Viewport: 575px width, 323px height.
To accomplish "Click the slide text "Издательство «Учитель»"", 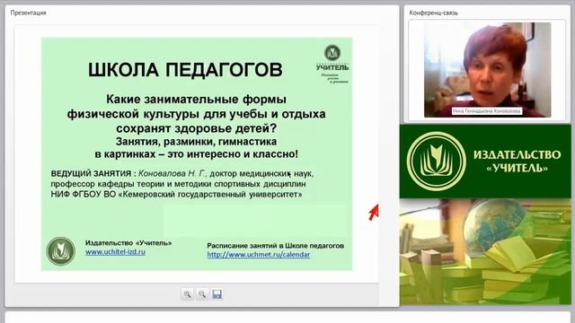I will tap(128, 243).
